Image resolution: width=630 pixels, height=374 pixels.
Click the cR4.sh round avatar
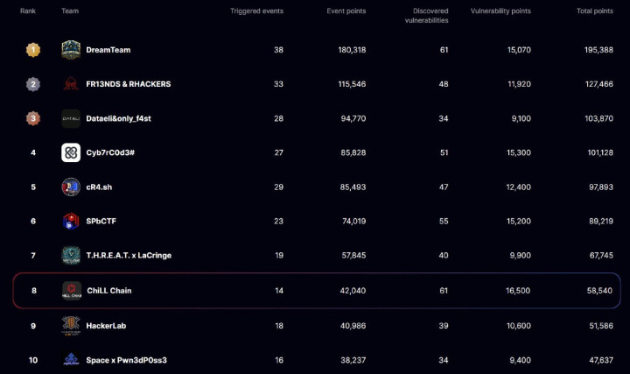pos(71,187)
